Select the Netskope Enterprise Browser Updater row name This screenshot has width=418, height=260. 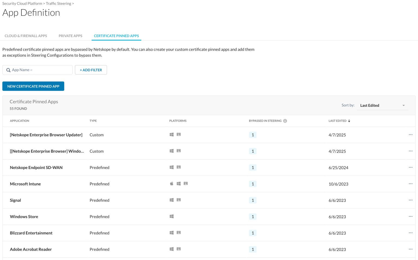(x=46, y=135)
